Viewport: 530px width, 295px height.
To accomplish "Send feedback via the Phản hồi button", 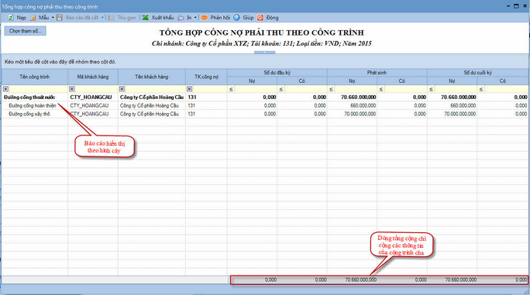I will pyautogui.click(x=215, y=18).
